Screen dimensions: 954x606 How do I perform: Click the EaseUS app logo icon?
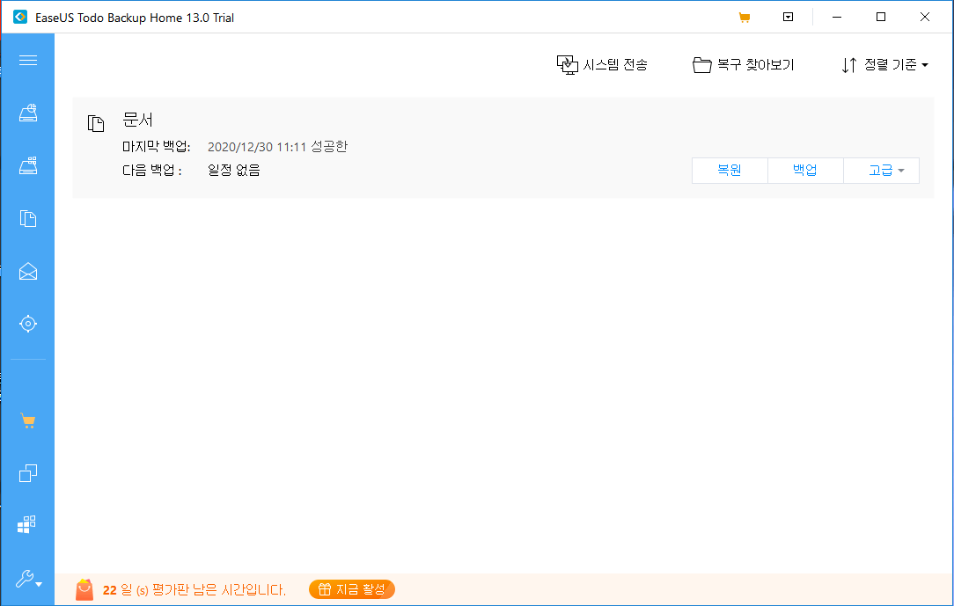pyautogui.click(x=20, y=17)
